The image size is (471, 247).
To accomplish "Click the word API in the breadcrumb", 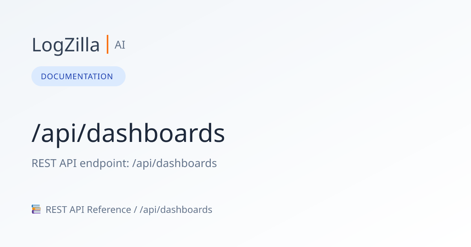I will [x=77, y=209].
